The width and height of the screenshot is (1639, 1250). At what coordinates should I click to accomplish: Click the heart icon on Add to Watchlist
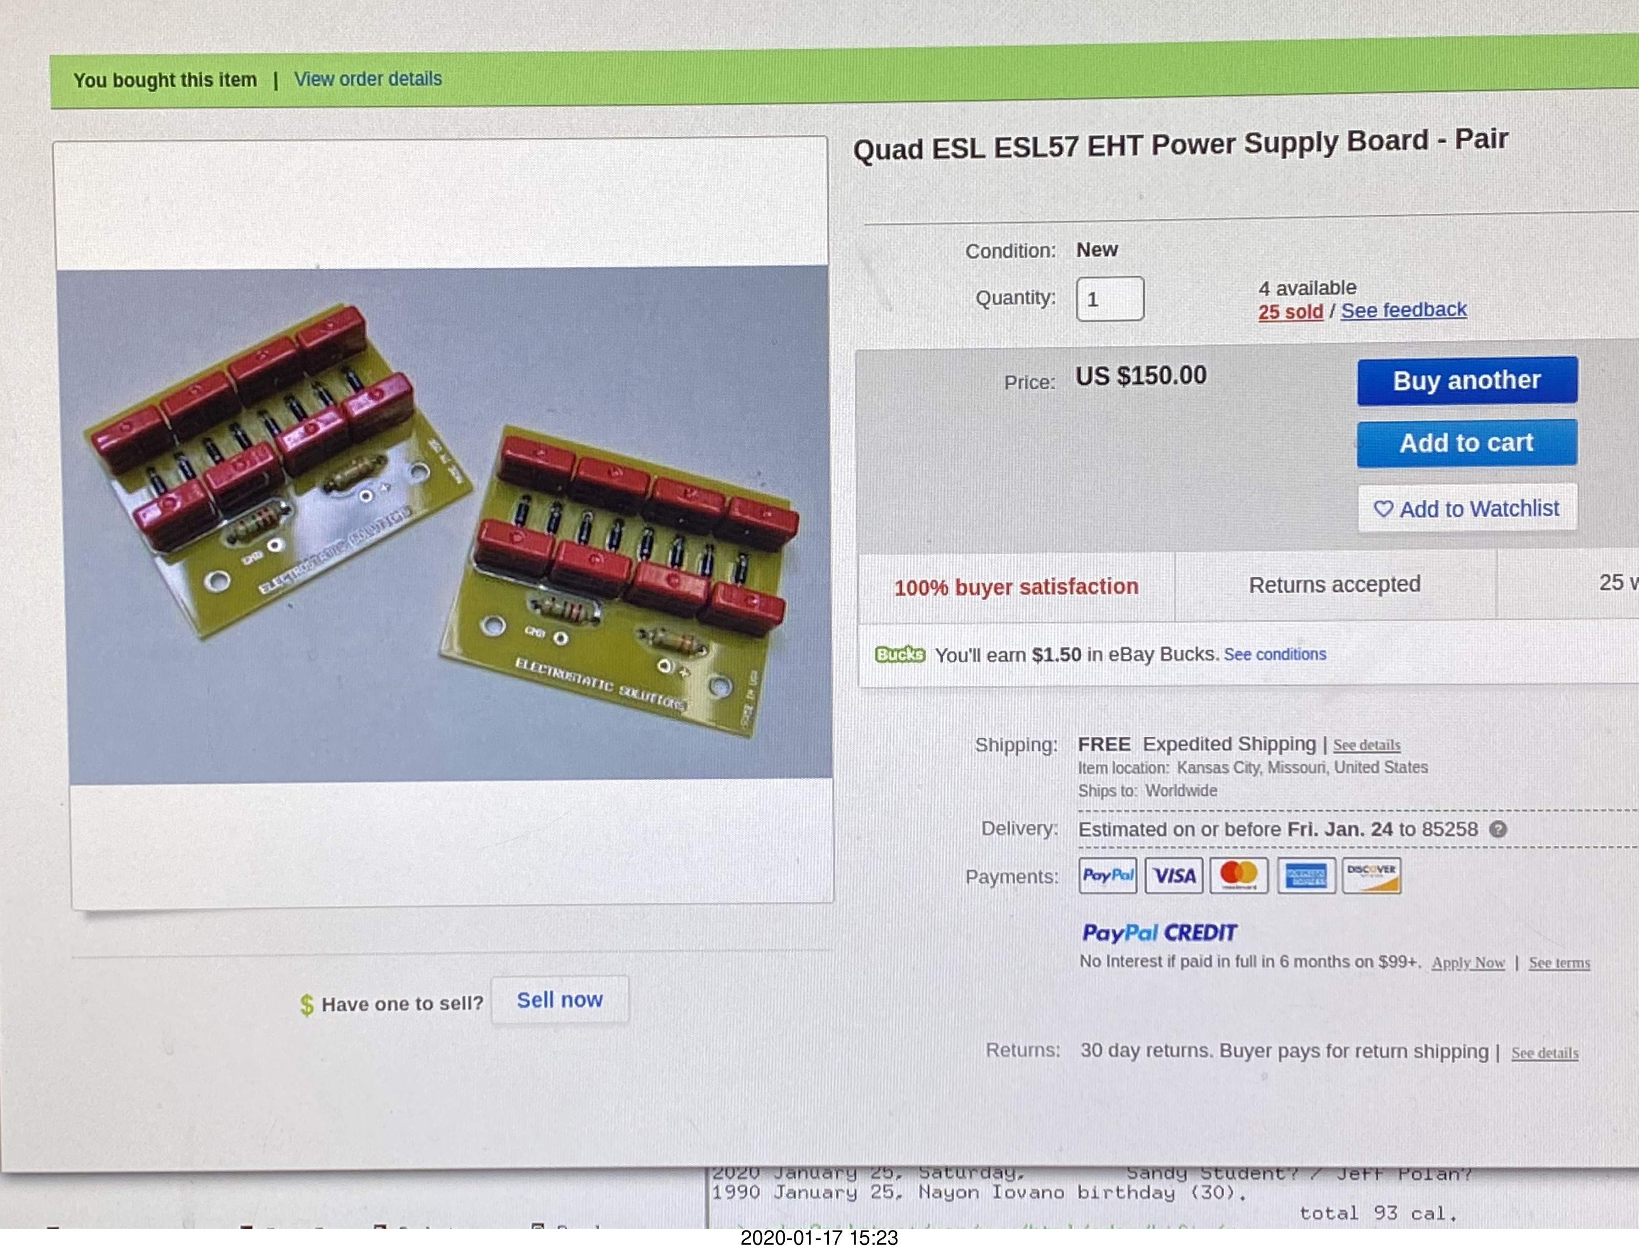click(1382, 509)
